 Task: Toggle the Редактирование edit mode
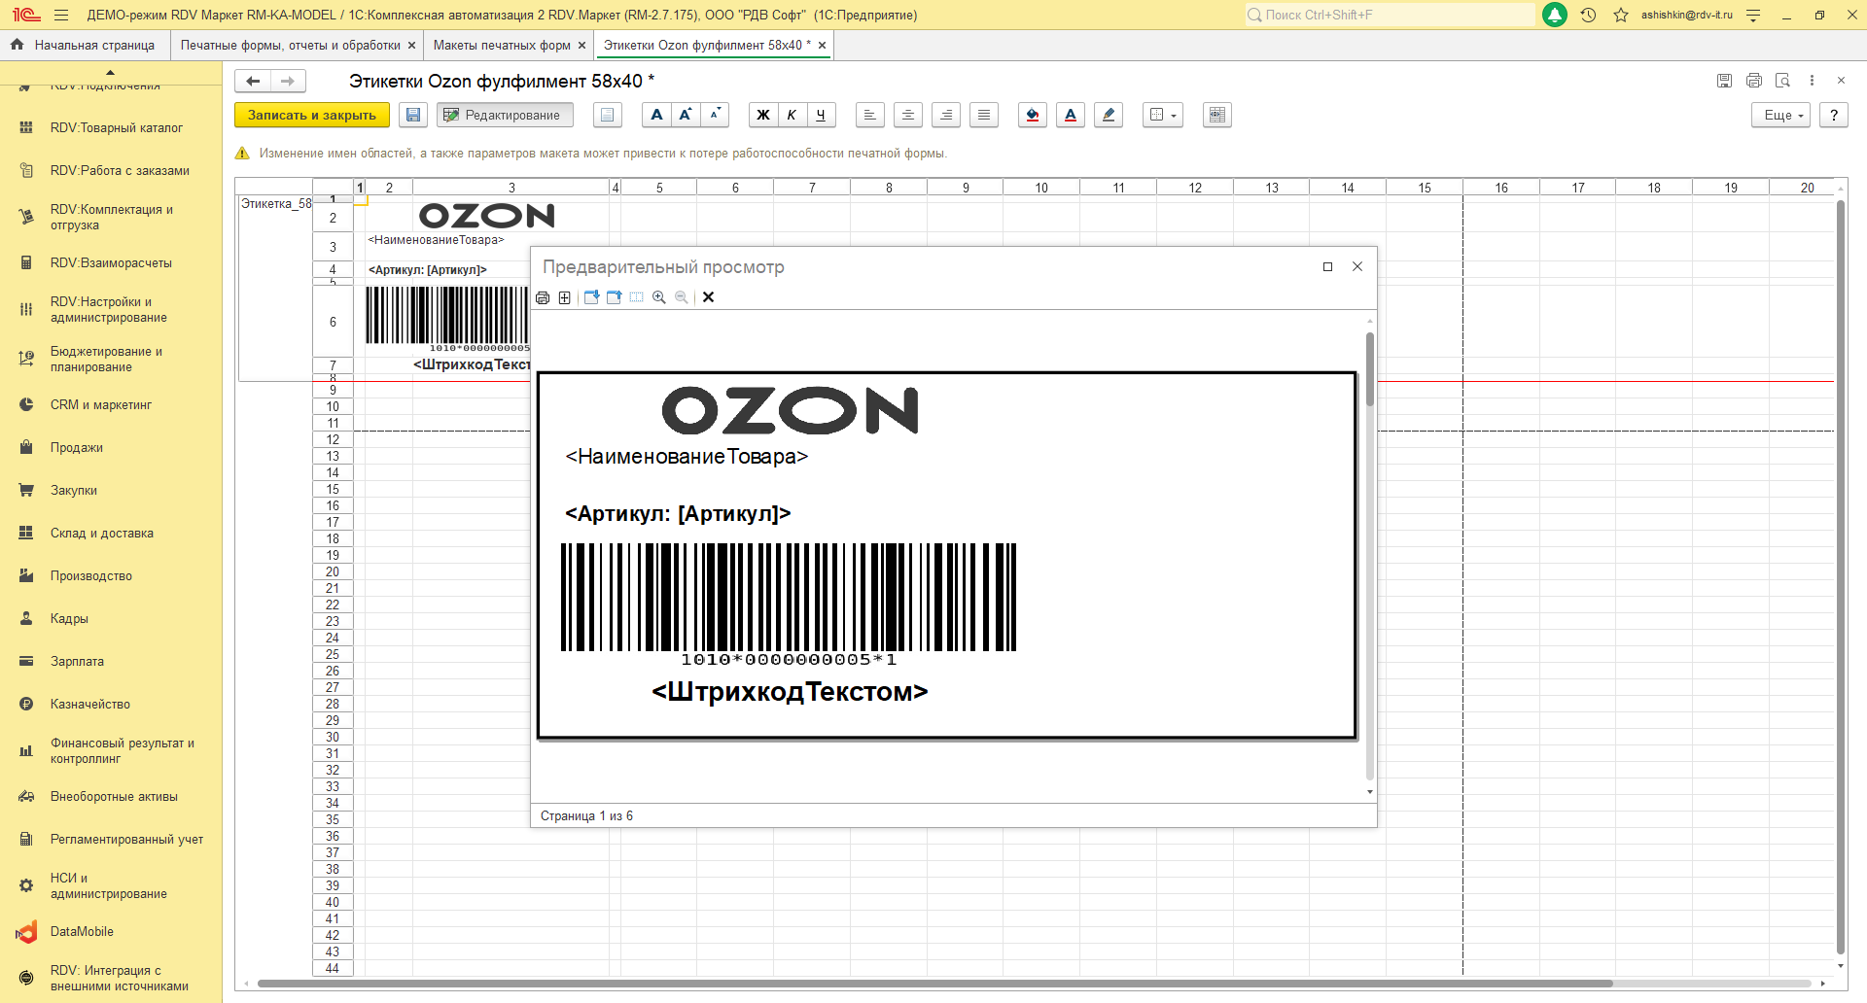(505, 115)
